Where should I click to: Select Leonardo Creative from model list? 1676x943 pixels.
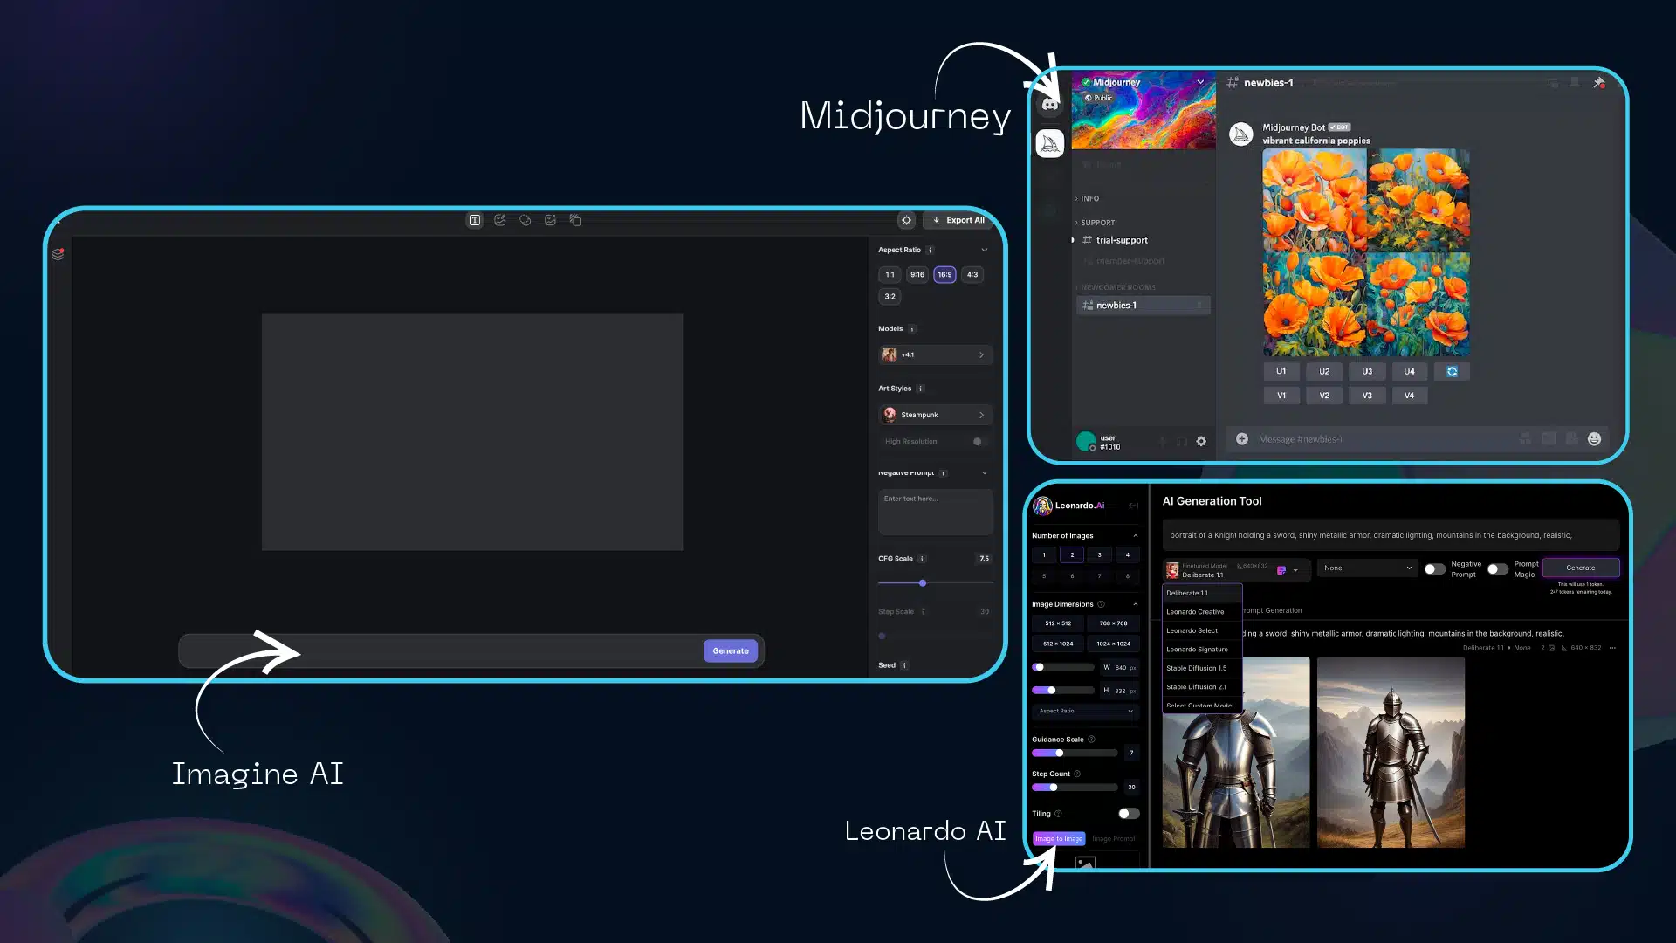pyautogui.click(x=1195, y=612)
